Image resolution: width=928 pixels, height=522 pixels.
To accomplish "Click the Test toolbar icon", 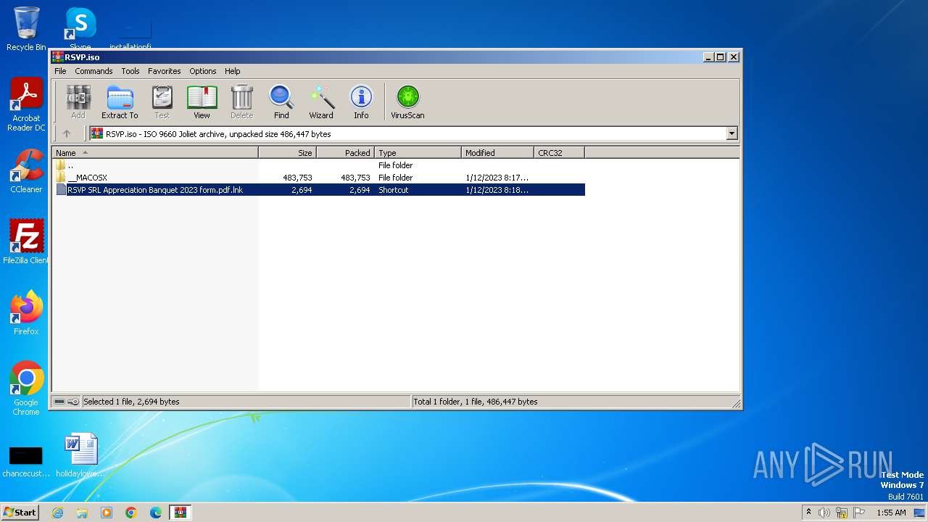I will [162, 101].
